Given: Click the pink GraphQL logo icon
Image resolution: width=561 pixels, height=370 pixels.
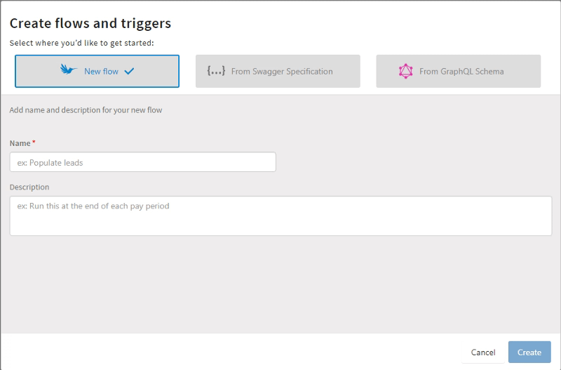Looking at the screenshot, I should point(405,71).
